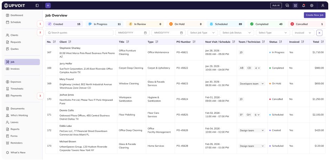
Task: Click the sort icon beside Client column header
Action: [70, 42]
